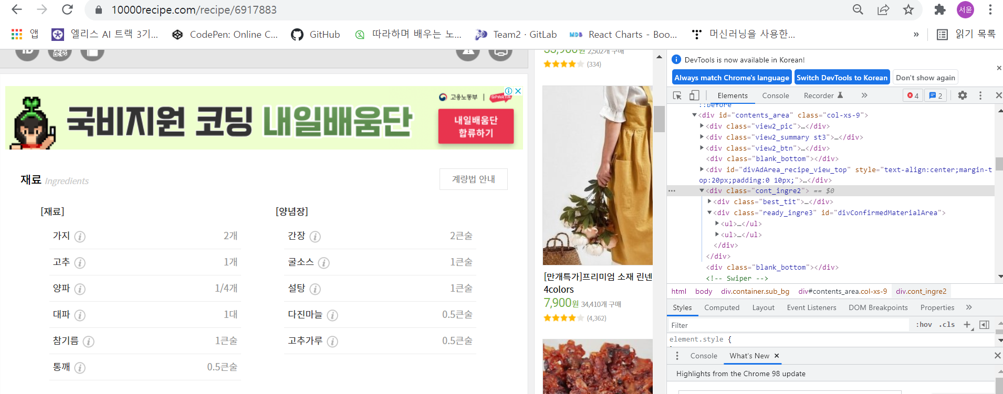Viewport: 1003px width, 394px height.
Task: Open the issues message count badge
Action: pyautogui.click(x=936, y=95)
